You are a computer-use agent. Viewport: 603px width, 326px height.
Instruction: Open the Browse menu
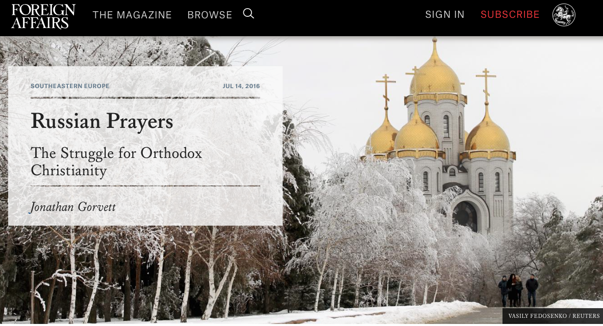click(x=210, y=15)
